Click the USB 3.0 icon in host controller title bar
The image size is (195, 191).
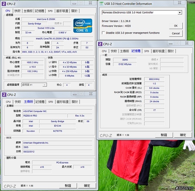101,3
